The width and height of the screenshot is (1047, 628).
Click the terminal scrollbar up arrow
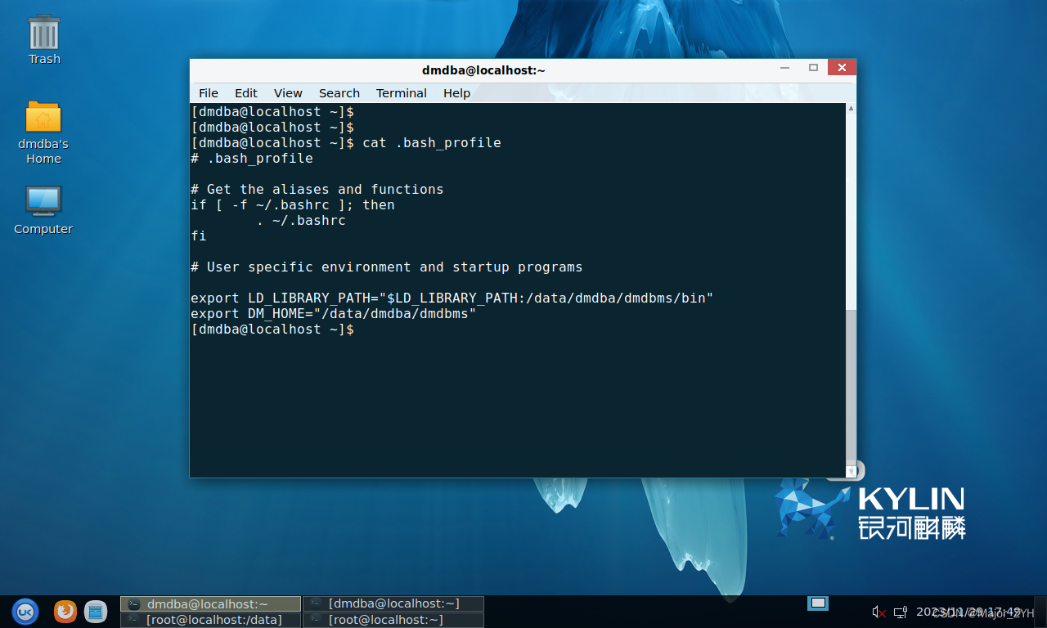(x=852, y=109)
